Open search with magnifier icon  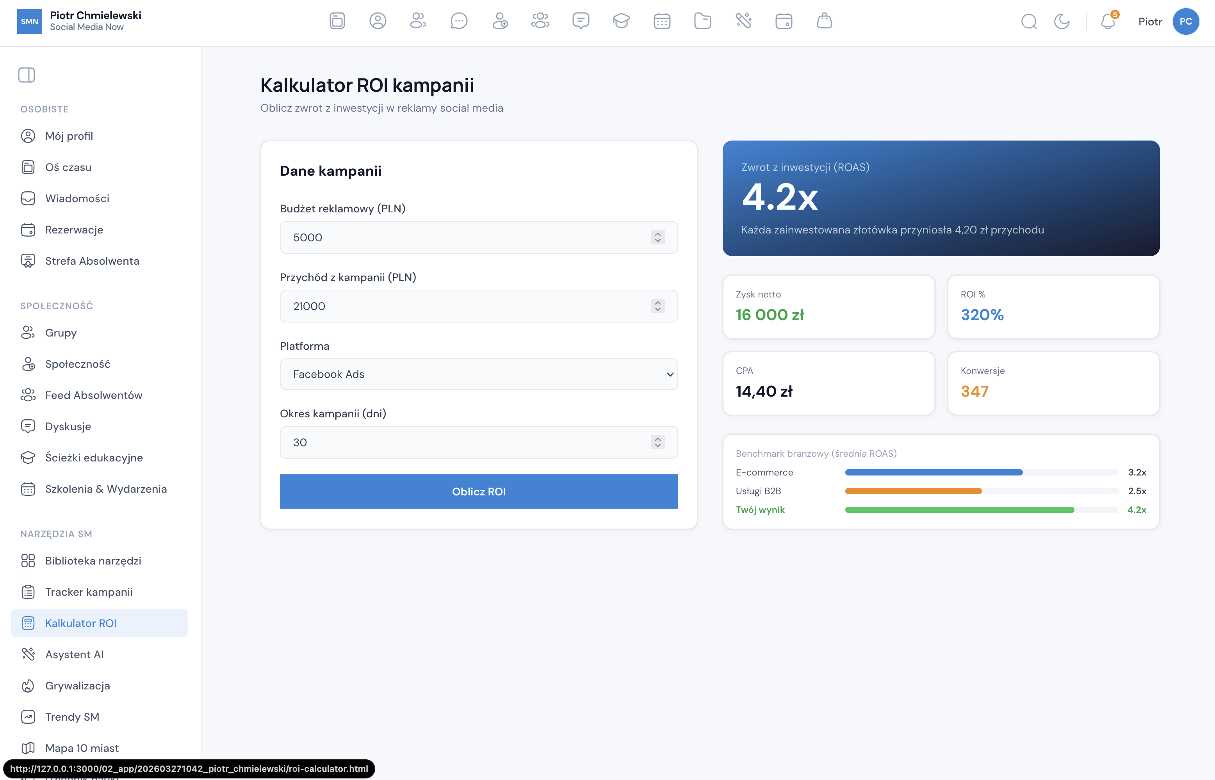point(1029,22)
